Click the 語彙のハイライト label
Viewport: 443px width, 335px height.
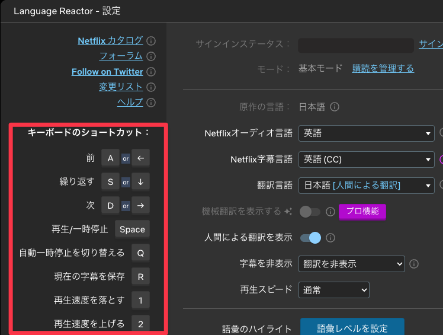256,329
